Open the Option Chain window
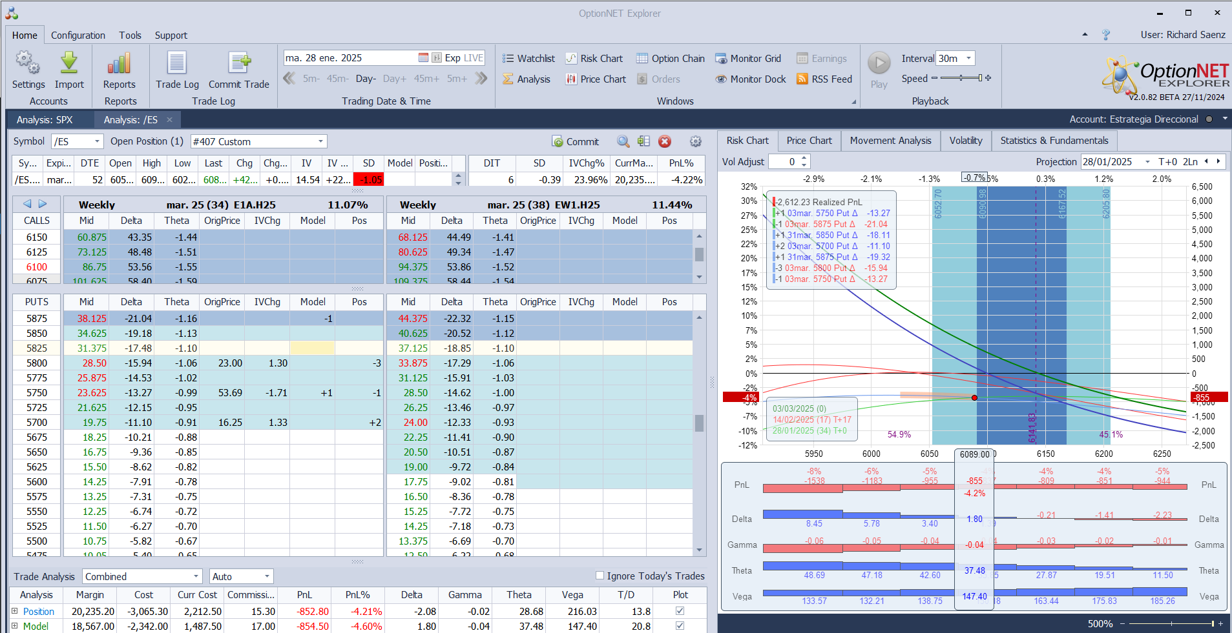1232x633 pixels. pos(671,59)
